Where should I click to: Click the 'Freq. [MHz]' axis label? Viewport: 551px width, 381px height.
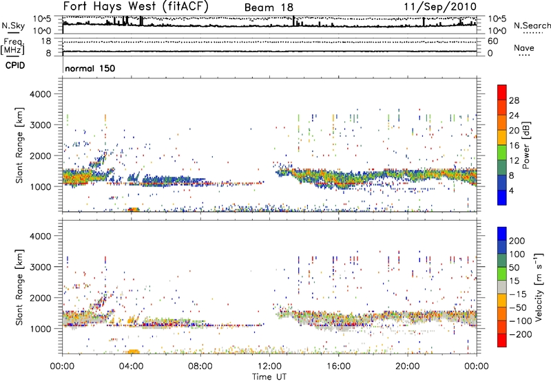pyautogui.click(x=13, y=46)
